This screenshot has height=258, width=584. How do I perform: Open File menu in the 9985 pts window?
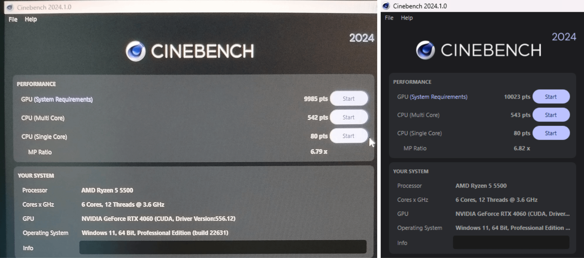click(x=13, y=19)
